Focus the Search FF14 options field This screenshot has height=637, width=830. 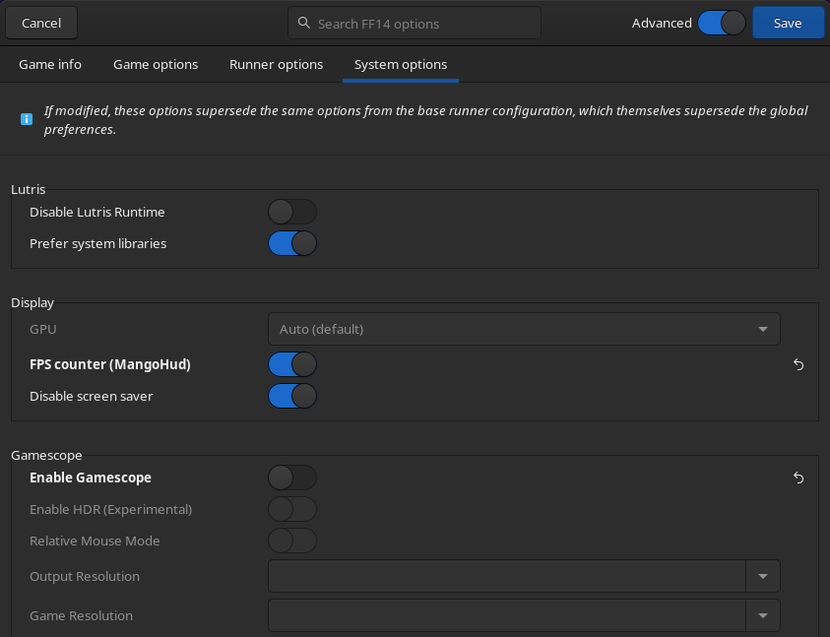[423, 24]
